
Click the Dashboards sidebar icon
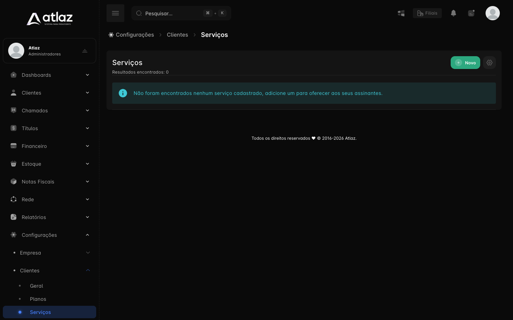(x=14, y=75)
